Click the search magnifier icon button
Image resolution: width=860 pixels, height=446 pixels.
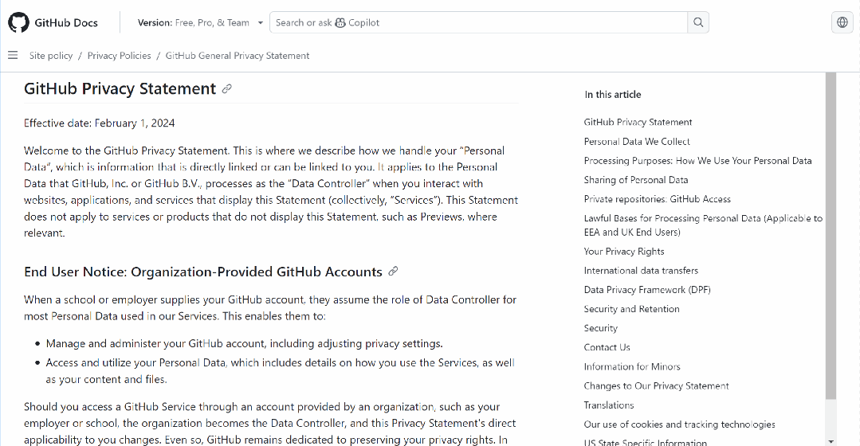coord(698,22)
